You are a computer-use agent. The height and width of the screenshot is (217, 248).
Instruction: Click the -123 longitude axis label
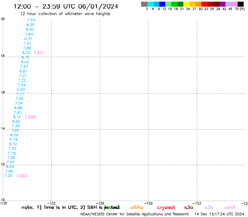click(x=197, y=203)
